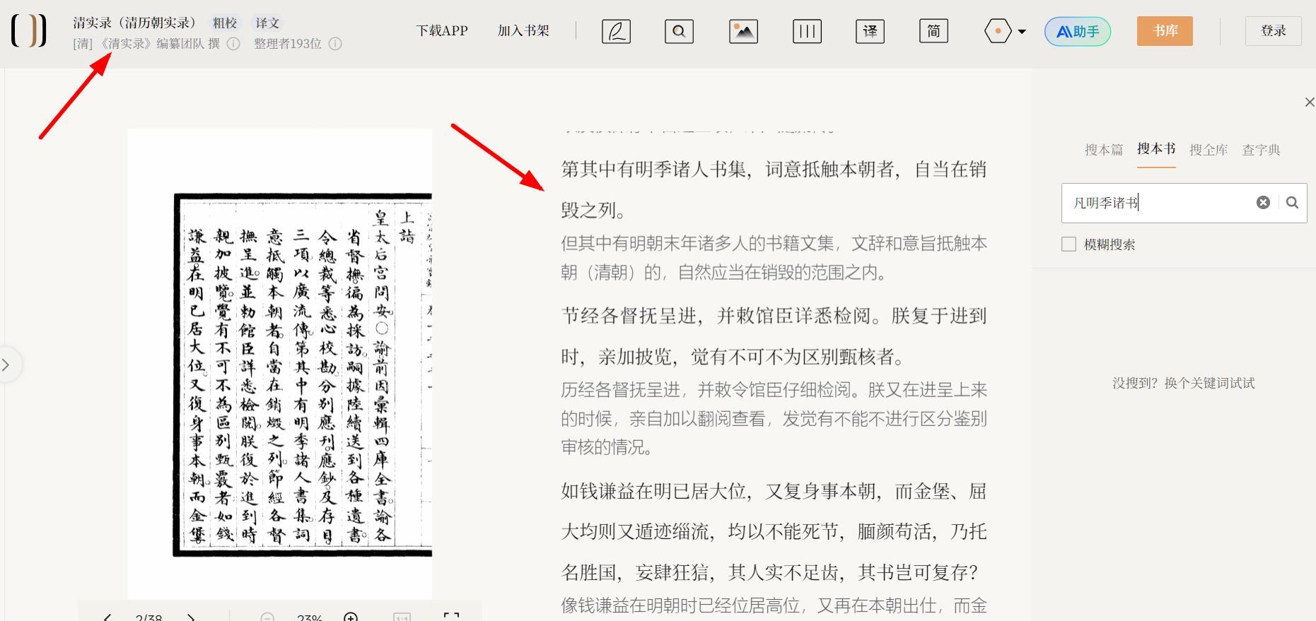Click the 23% zoom level display
The image size is (1316, 621).
click(x=310, y=617)
